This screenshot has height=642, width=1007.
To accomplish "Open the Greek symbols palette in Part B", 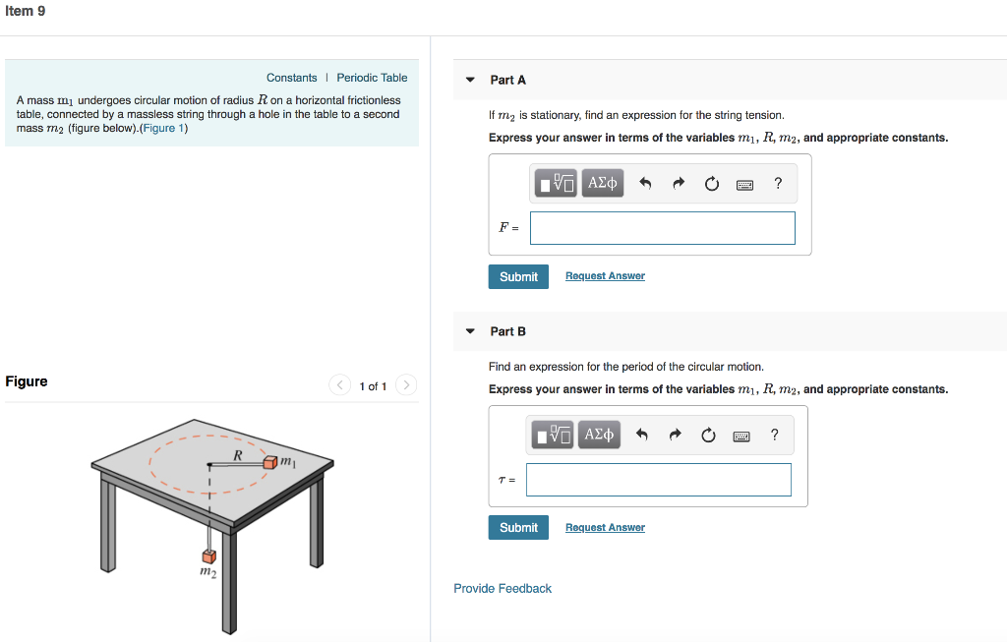I will [599, 434].
